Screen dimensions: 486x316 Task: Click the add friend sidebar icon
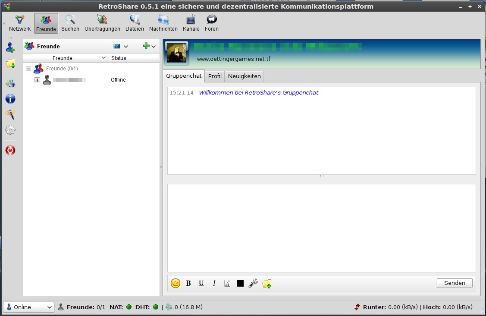[x=10, y=47]
